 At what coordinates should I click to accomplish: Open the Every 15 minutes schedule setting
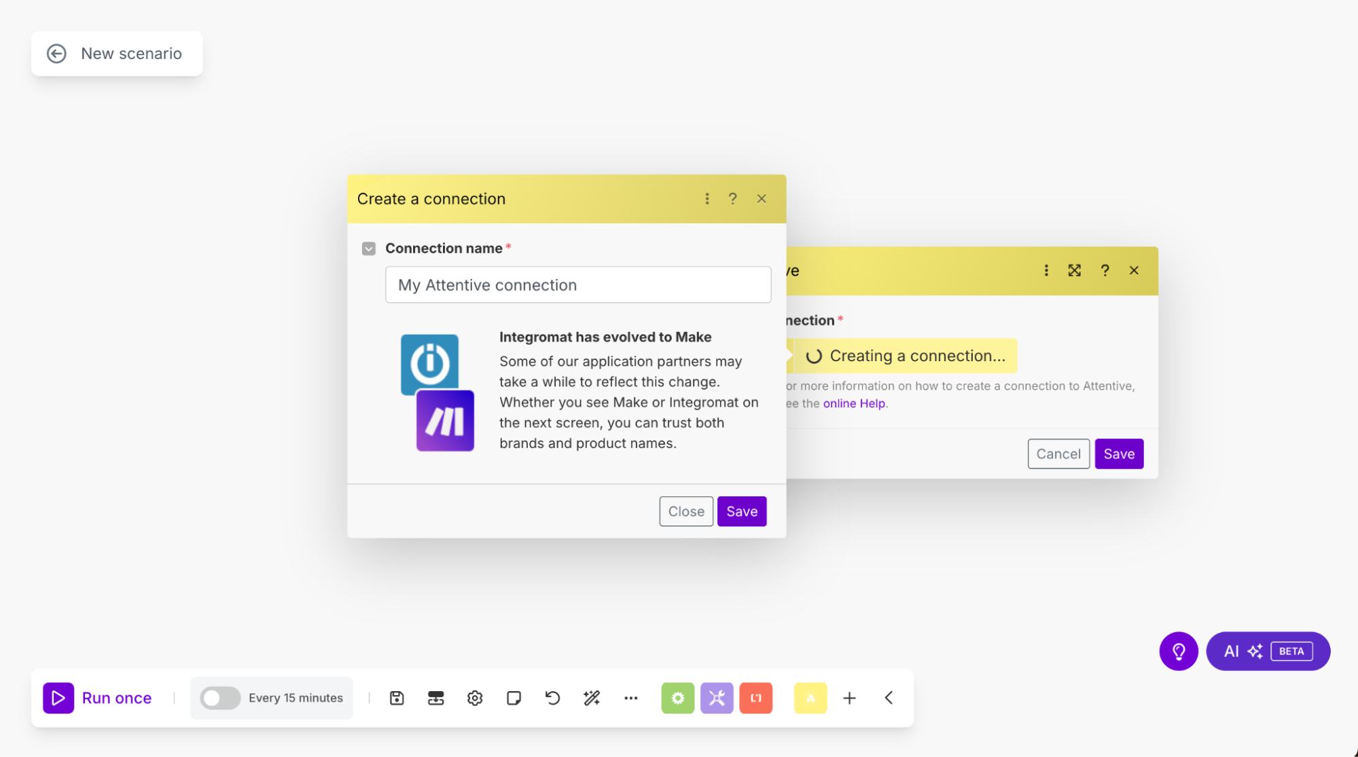click(x=296, y=698)
